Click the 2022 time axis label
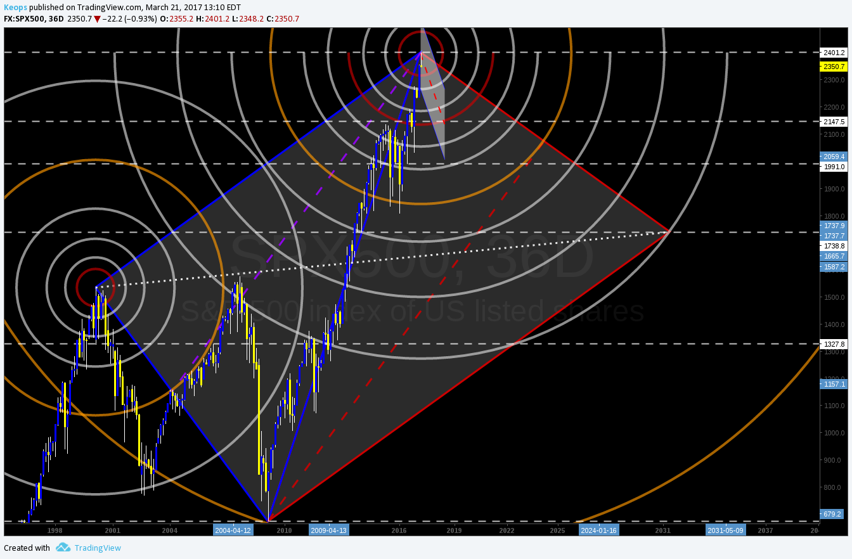Viewport: 852px width, 559px height. pos(507,530)
